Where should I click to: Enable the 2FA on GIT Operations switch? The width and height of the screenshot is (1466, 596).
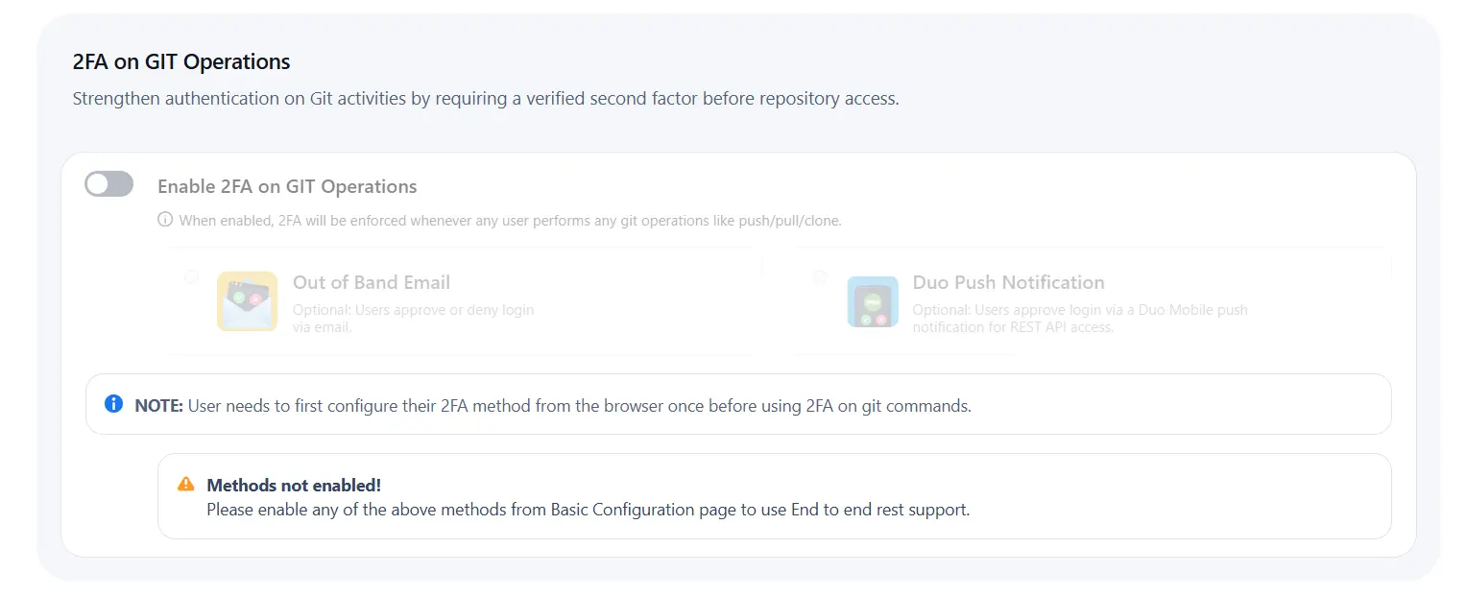click(108, 183)
